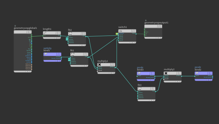This screenshot has height=124, width=219.
Task: Click the X icon on multiply2 node
Action: (166, 73)
